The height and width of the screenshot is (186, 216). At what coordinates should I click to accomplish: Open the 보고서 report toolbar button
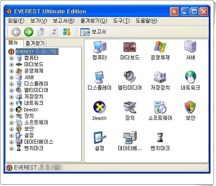tap(93, 32)
